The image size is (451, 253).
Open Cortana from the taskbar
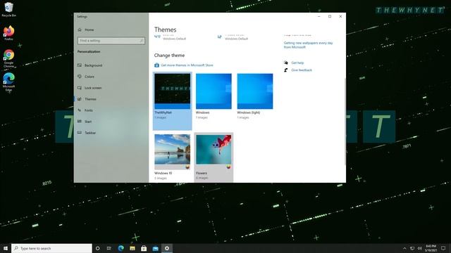tap(97, 248)
